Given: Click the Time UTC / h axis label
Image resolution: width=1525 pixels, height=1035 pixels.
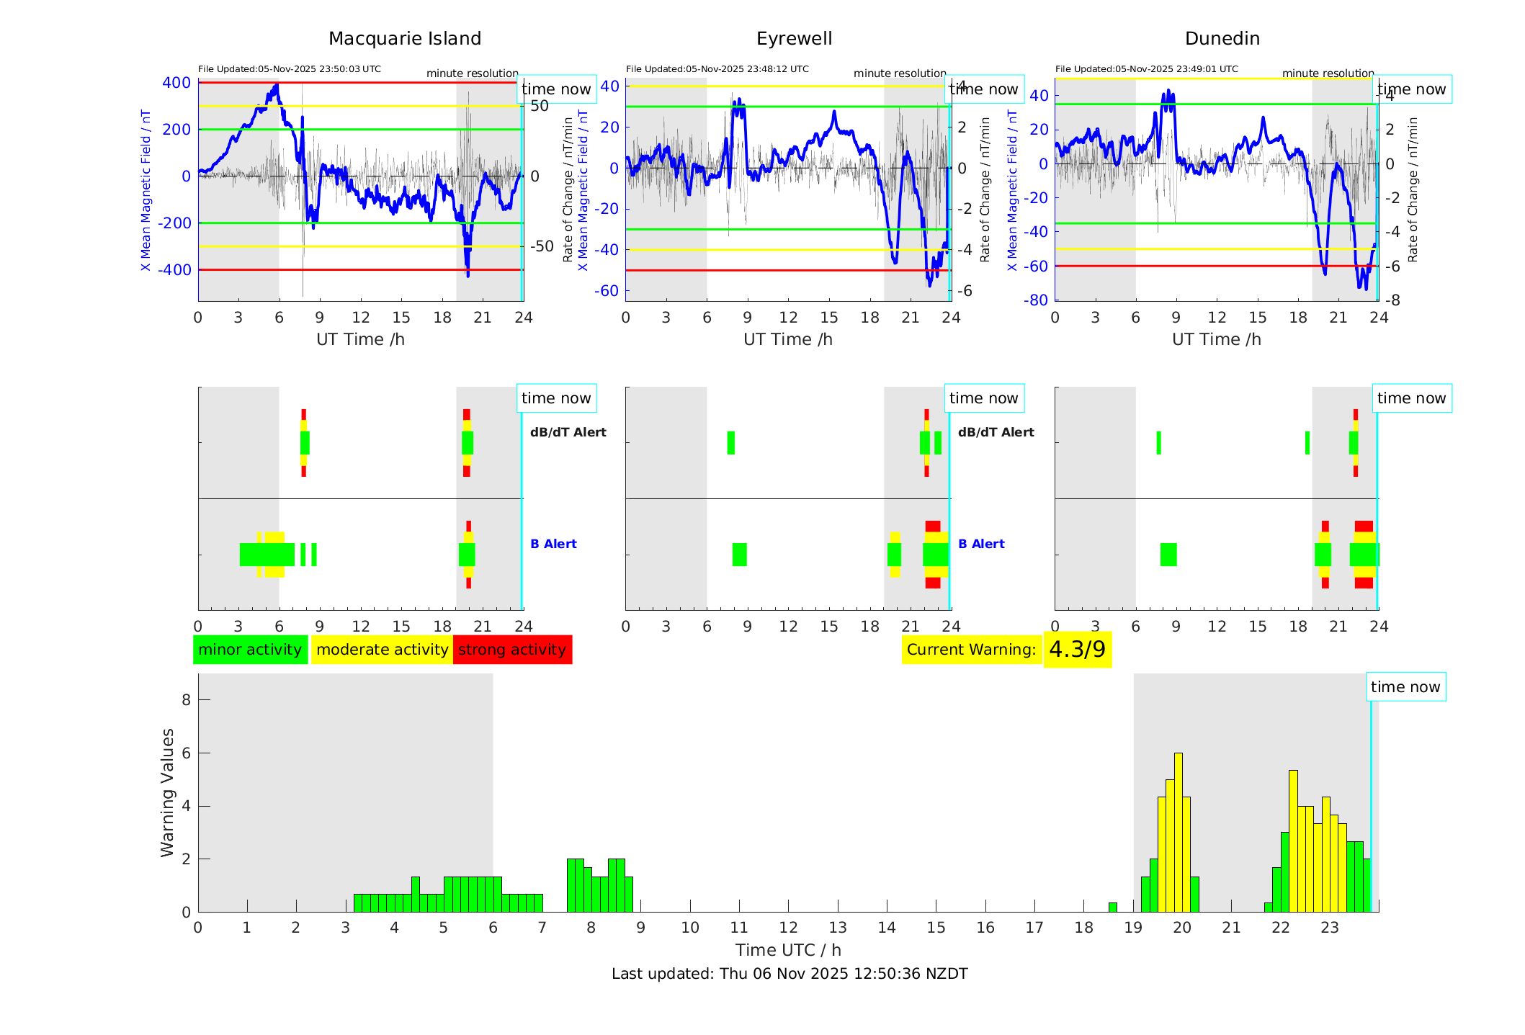Looking at the screenshot, I should click(788, 950).
